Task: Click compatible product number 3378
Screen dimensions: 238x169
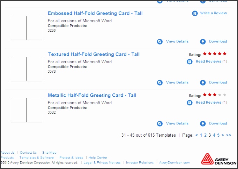Action: click(52, 71)
